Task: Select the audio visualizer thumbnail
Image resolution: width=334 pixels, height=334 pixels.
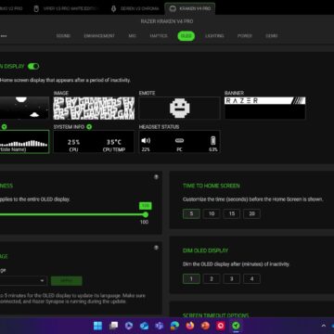Action: click(24, 142)
